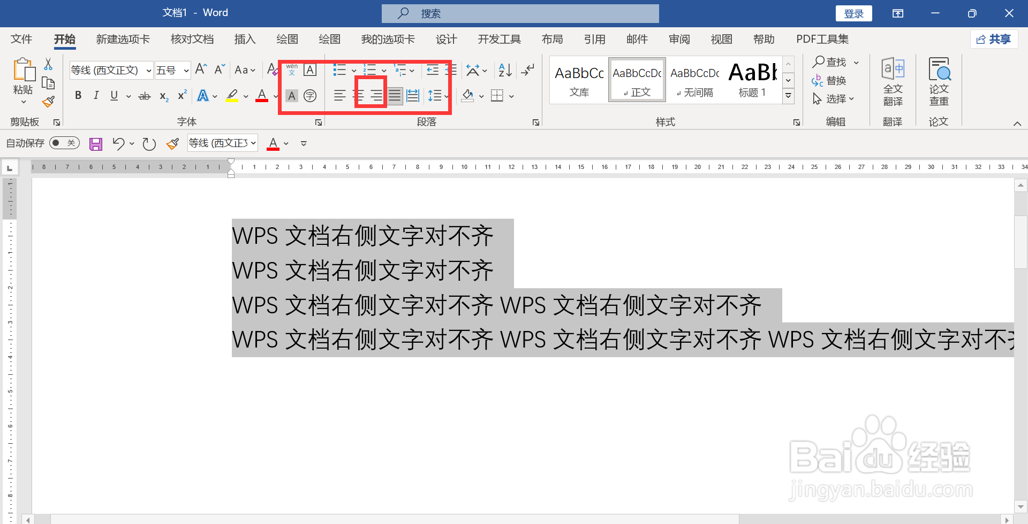Open the font name dropdown in ribbon
This screenshot has height=524, width=1028.
(x=149, y=71)
